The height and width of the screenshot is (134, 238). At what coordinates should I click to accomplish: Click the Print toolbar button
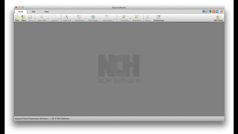coord(148,18)
